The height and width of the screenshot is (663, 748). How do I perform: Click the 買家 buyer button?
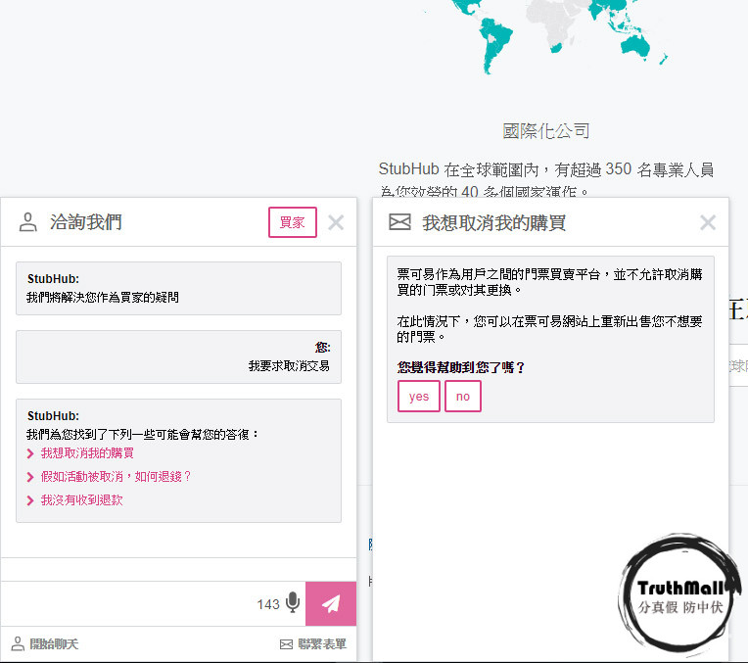(293, 222)
